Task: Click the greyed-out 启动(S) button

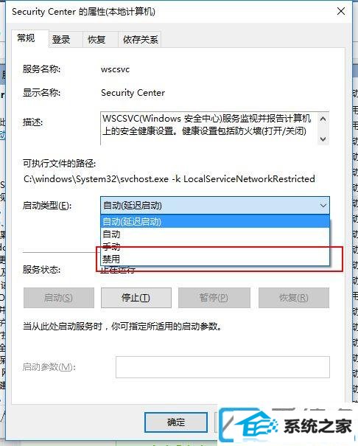Action: 59,298
